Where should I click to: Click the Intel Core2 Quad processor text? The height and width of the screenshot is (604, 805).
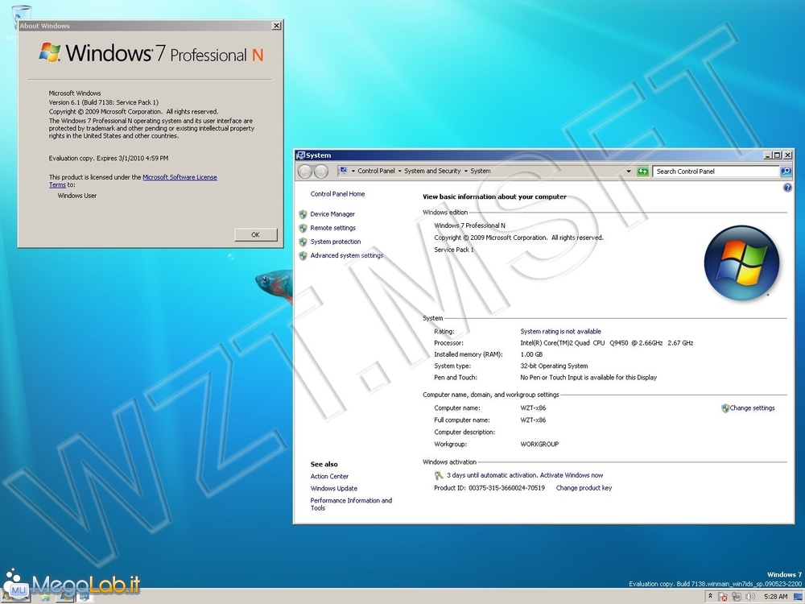(x=606, y=343)
